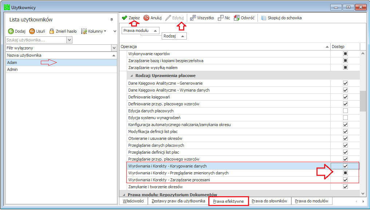The width and height of the screenshot is (370, 210).
Task: Open the Filtr wyłączony dropdown
Action: click(114, 48)
